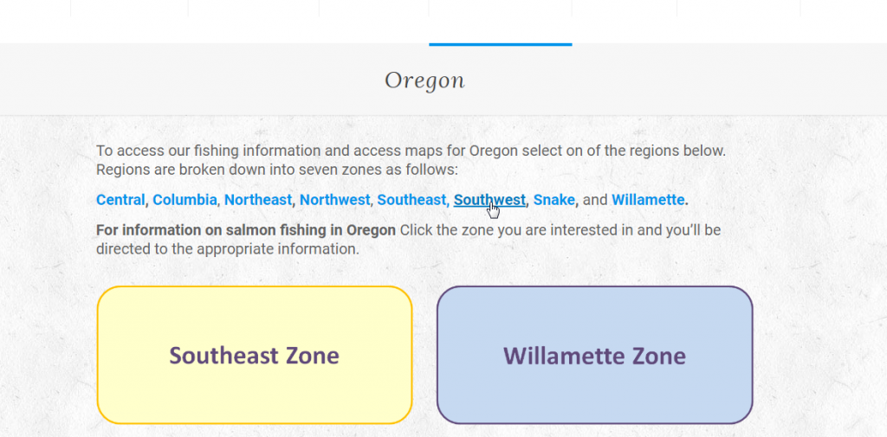
Task: Open the Columbia region link
Action: (x=185, y=200)
